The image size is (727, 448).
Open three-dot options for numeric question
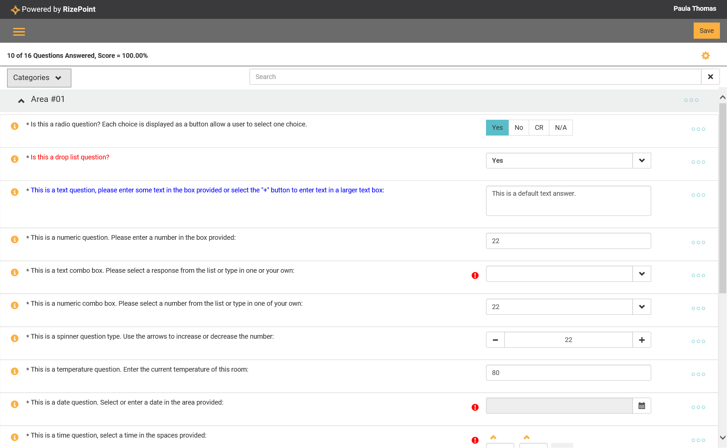coord(698,242)
